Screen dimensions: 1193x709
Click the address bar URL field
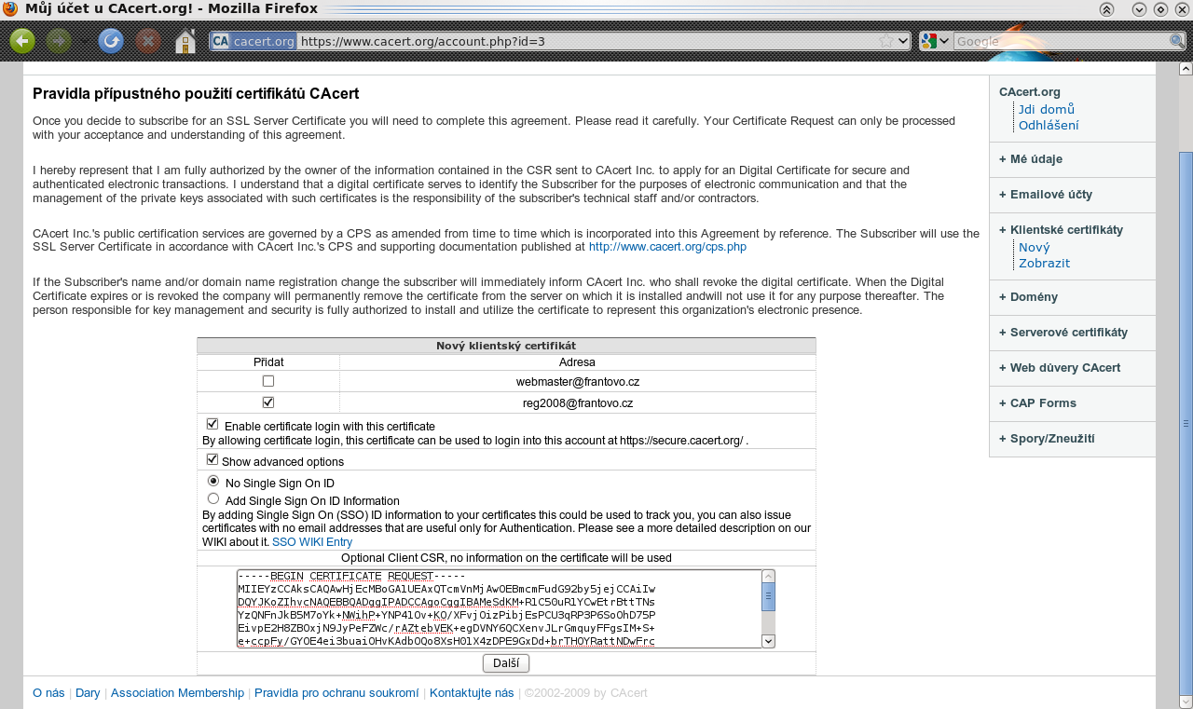click(587, 41)
